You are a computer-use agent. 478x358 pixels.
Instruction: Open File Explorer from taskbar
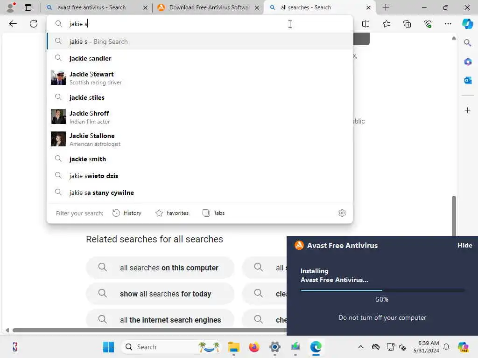(x=234, y=347)
